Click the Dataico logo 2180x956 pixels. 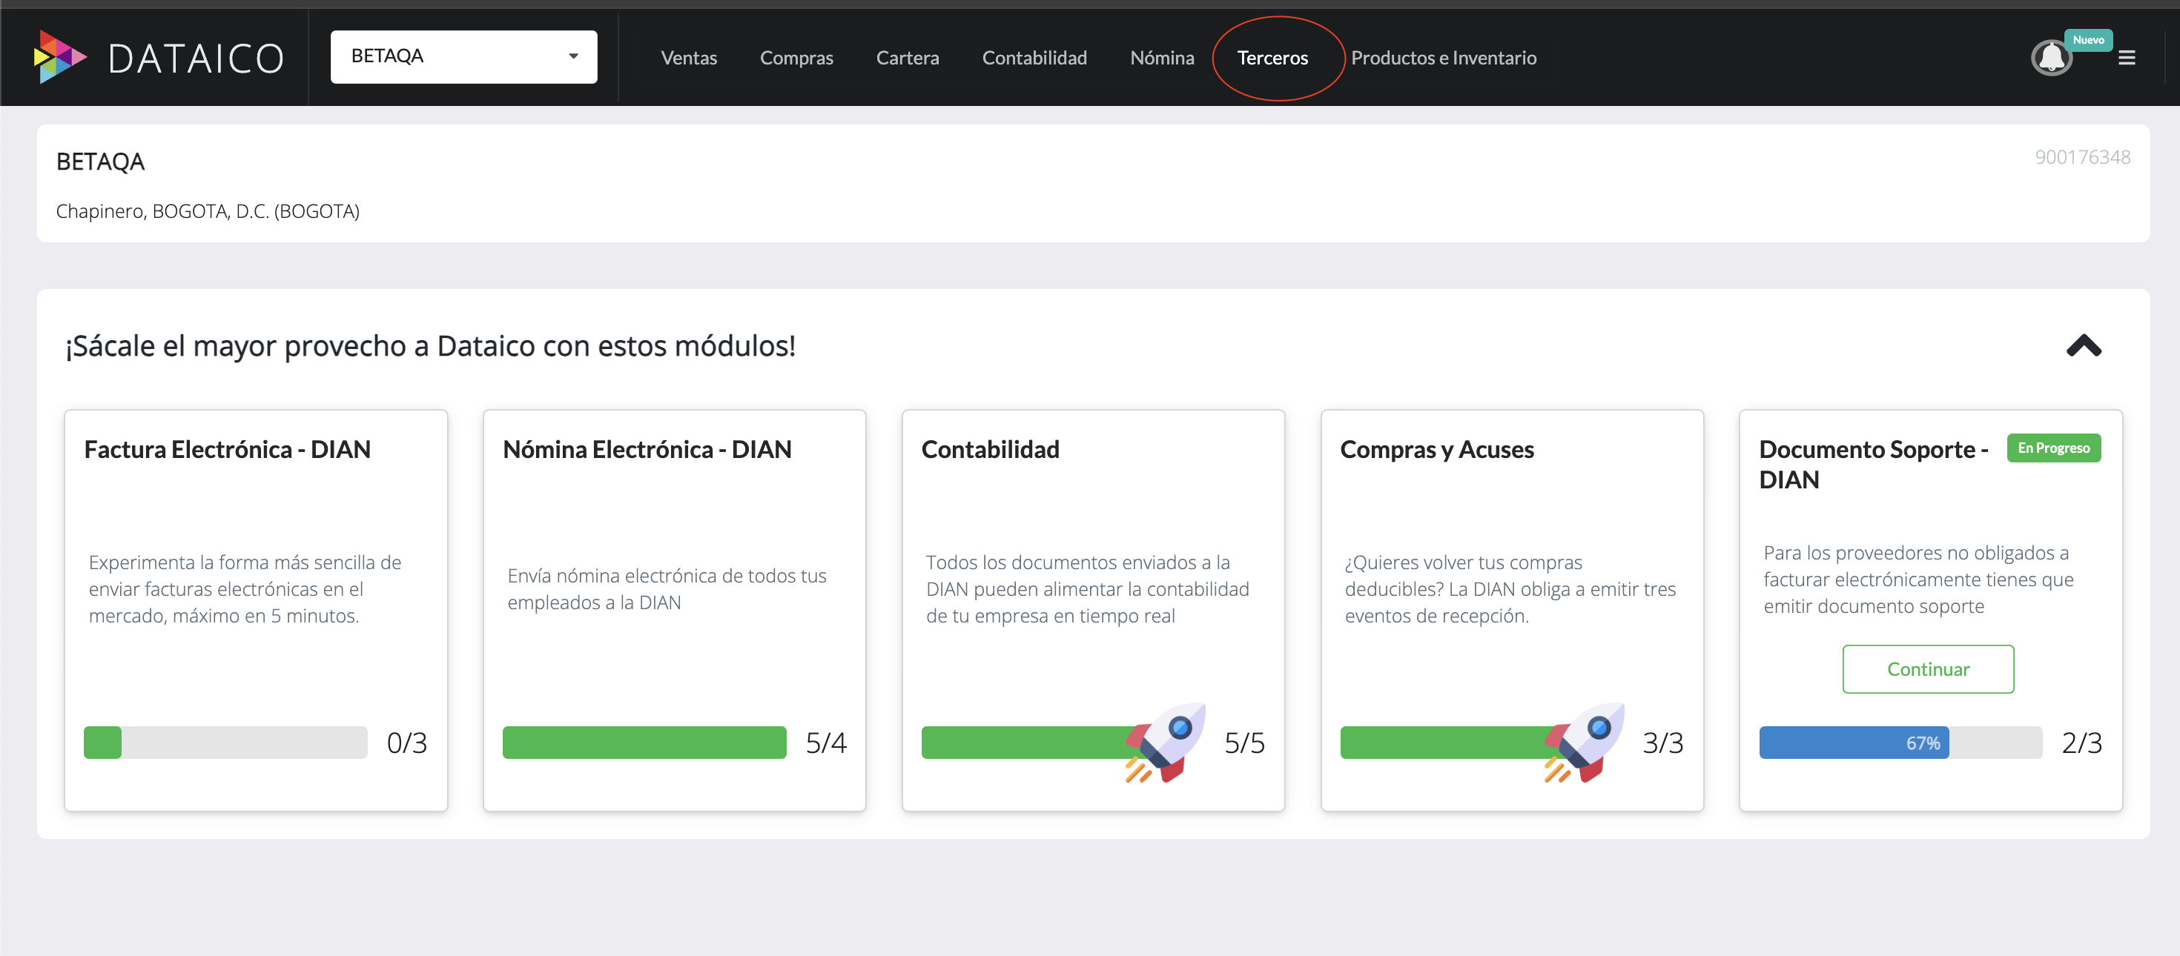pyautogui.click(x=158, y=58)
